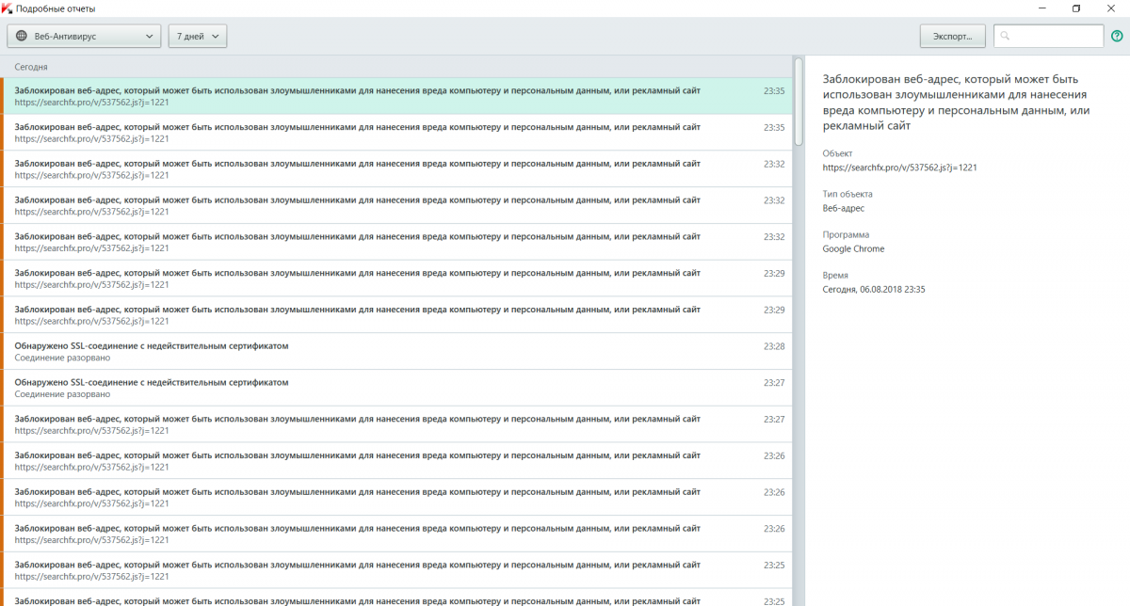Open the 7 дней period dropdown
The width and height of the screenshot is (1130, 606).
tap(197, 36)
